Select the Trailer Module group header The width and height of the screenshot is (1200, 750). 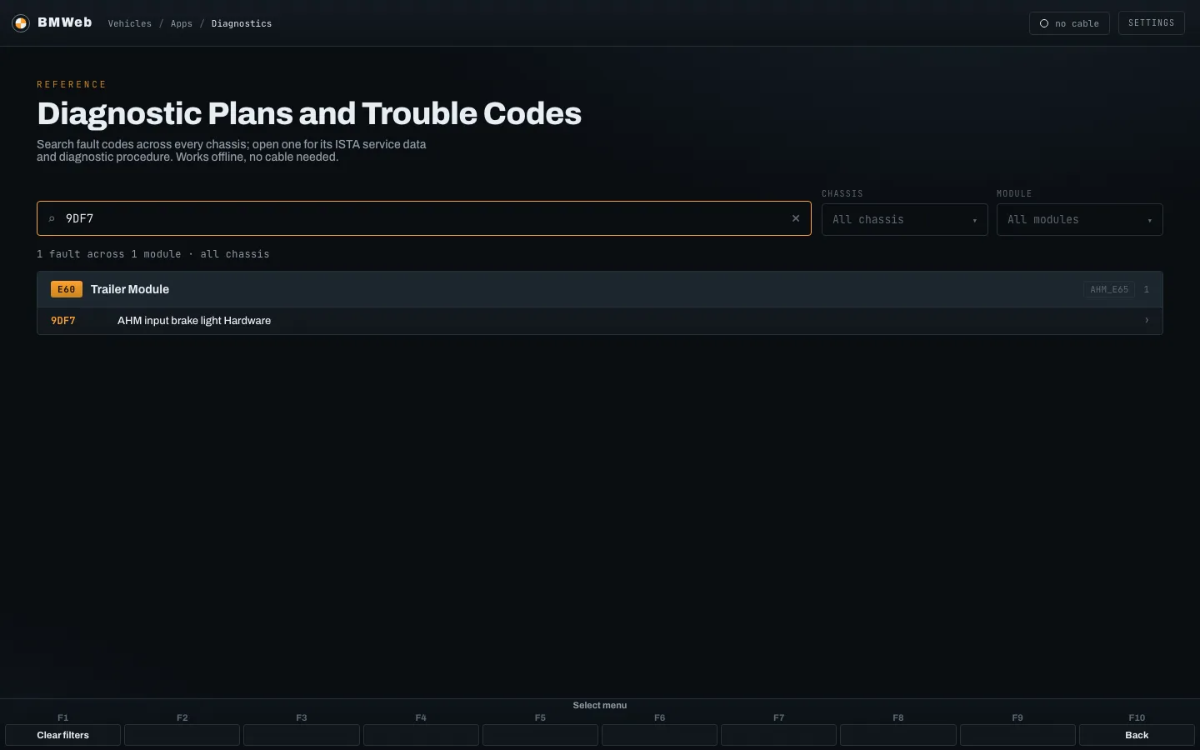pyautogui.click(x=600, y=289)
